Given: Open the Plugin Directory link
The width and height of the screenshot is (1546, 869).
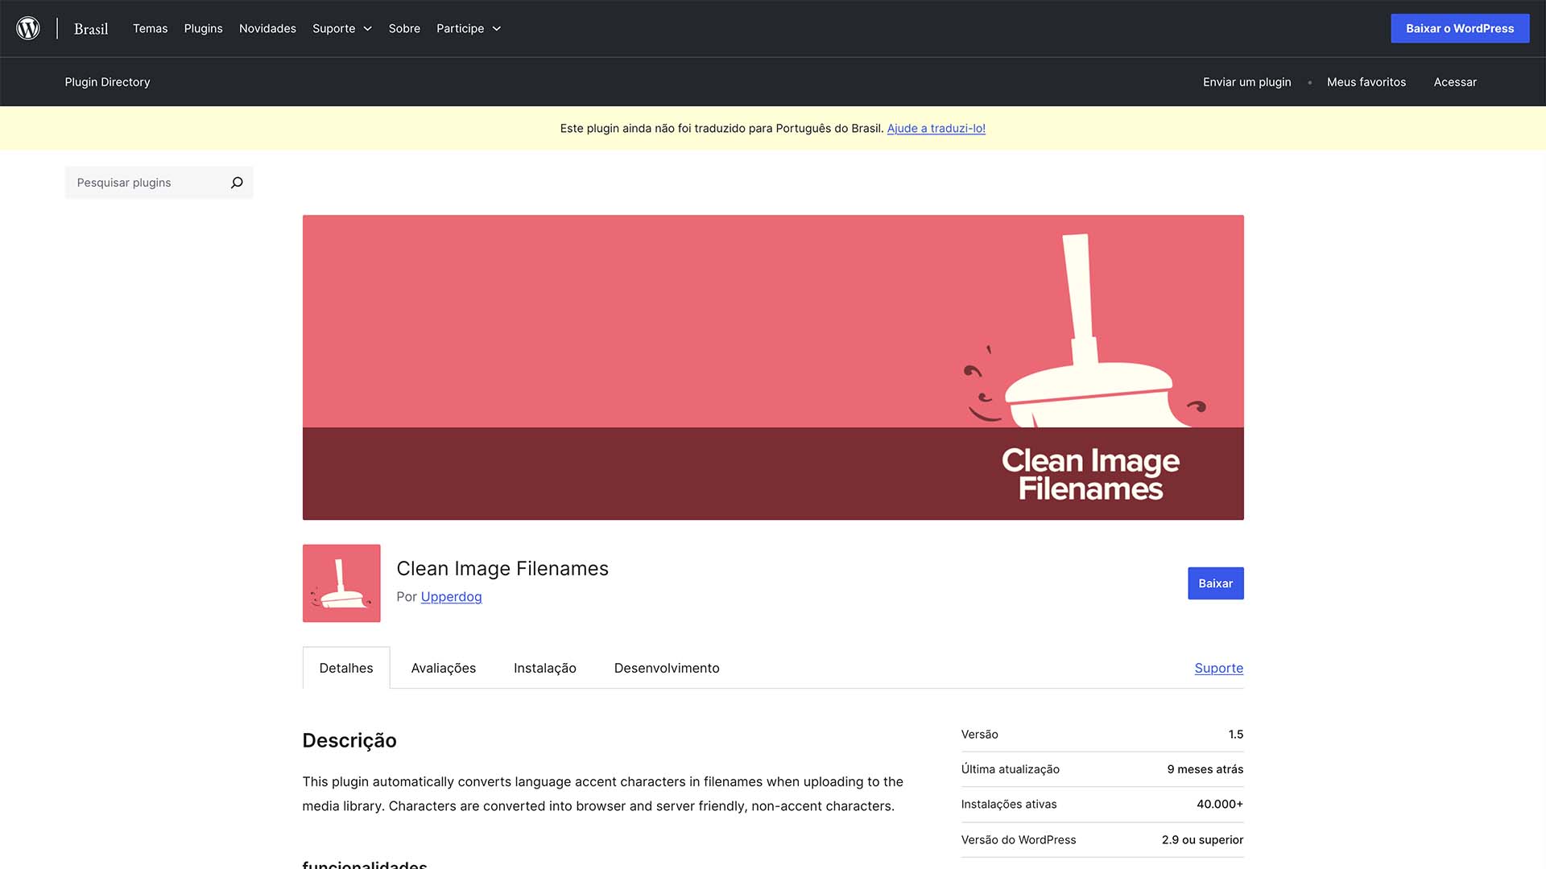Looking at the screenshot, I should coord(107,82).
